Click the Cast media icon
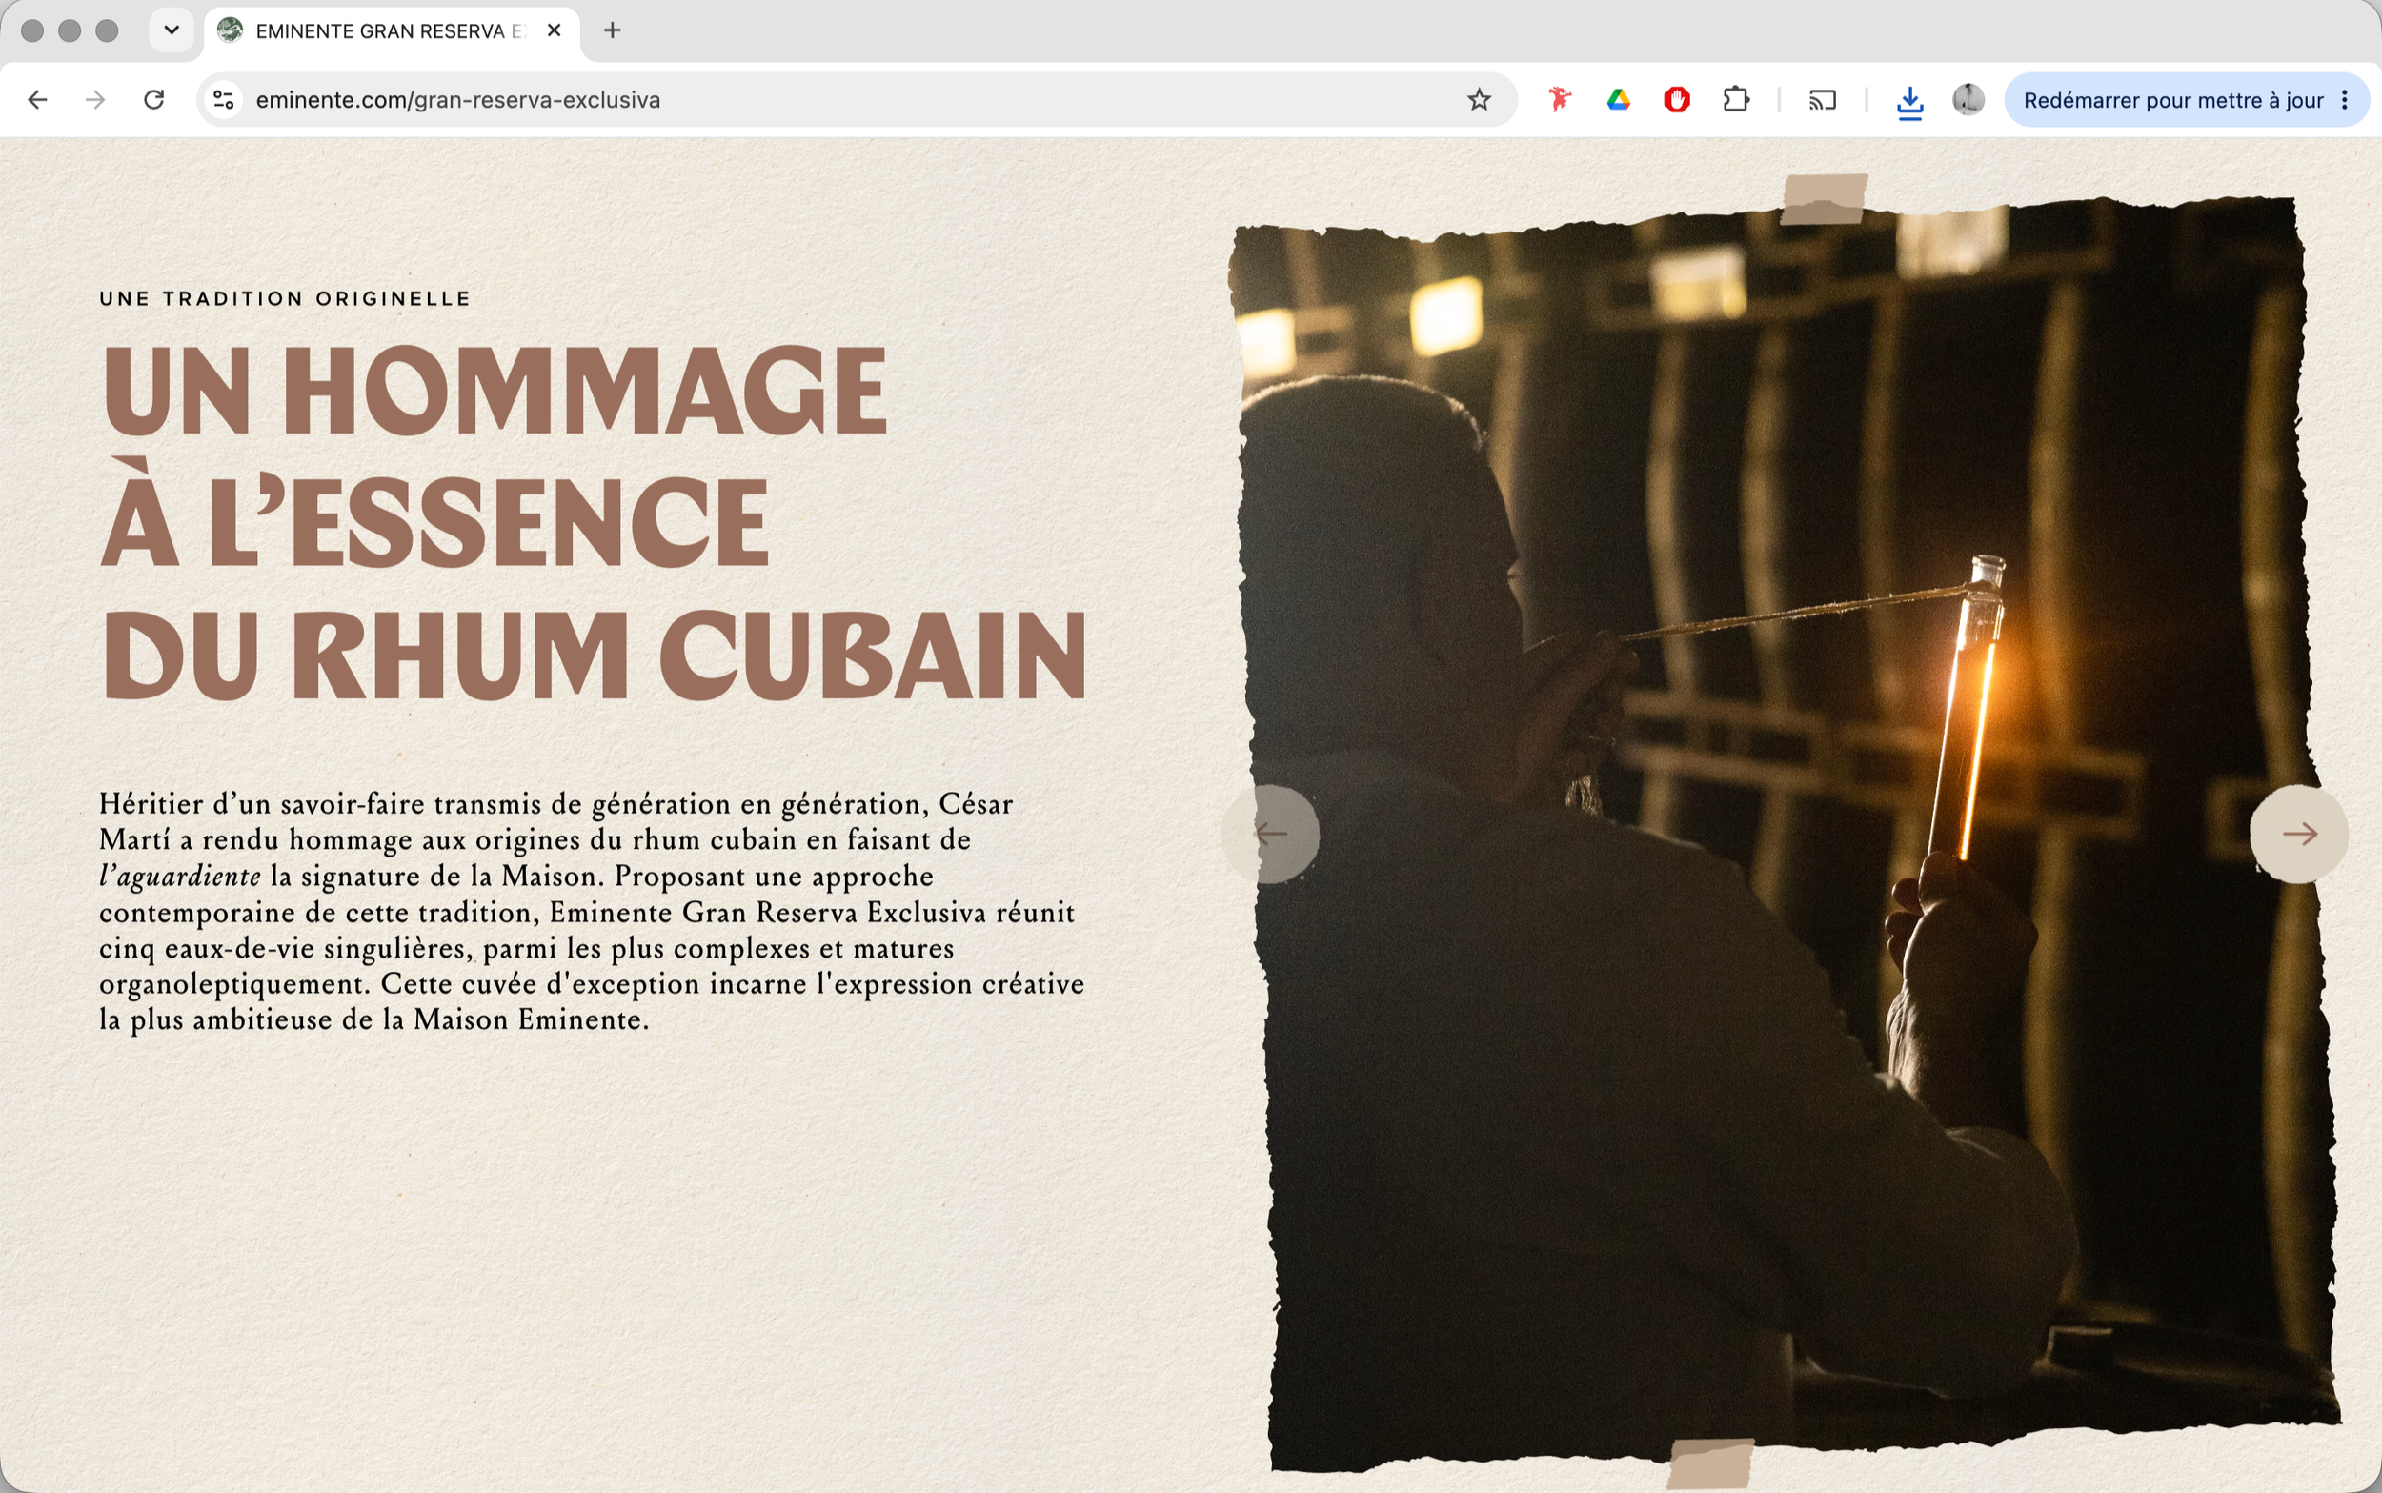The width and height of the screenshot is (2382, 1493). click(1823, 100)
